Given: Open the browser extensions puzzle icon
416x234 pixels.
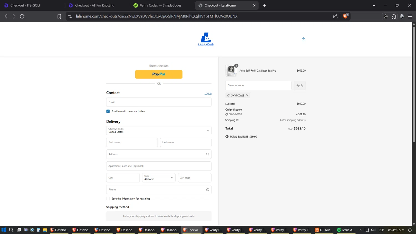Looking at the screenshot, I should [394, 16].
